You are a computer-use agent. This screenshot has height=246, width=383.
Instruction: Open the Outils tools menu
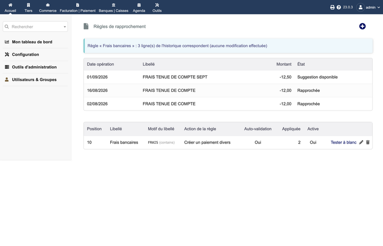(x=157, y=8)
